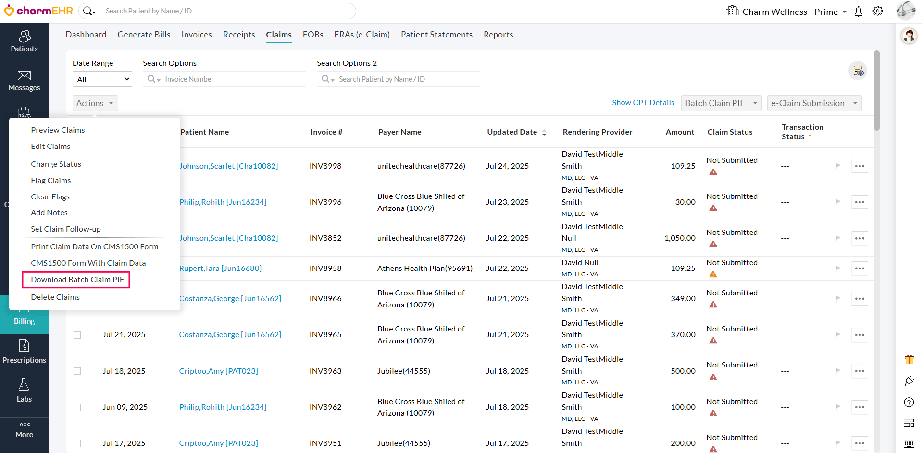Viewport: 922px width, 453px height.
Task: Click the help question mark icon
Action: coord(909,402)
